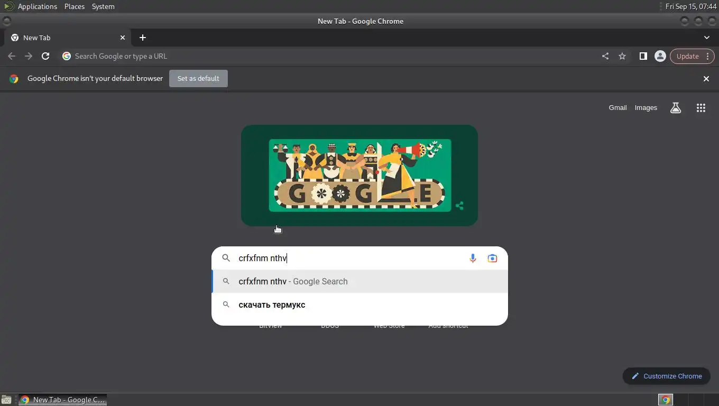Bookmark this tab with the star icon

pos(622,56)
